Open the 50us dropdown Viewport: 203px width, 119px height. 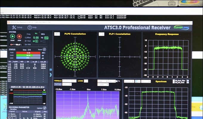point(112,81)
